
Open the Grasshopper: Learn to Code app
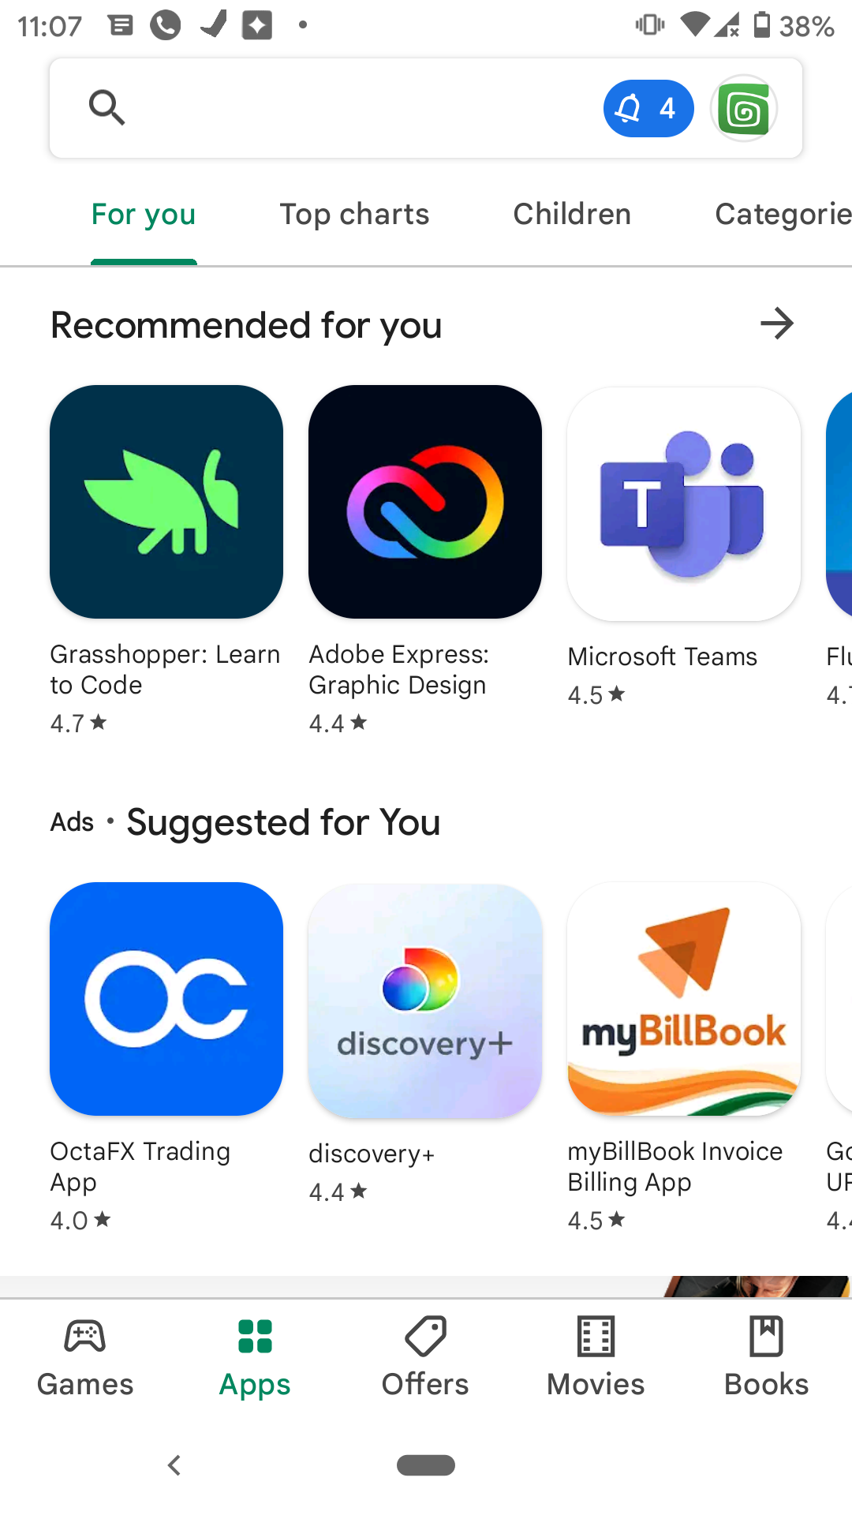point(166,502)
